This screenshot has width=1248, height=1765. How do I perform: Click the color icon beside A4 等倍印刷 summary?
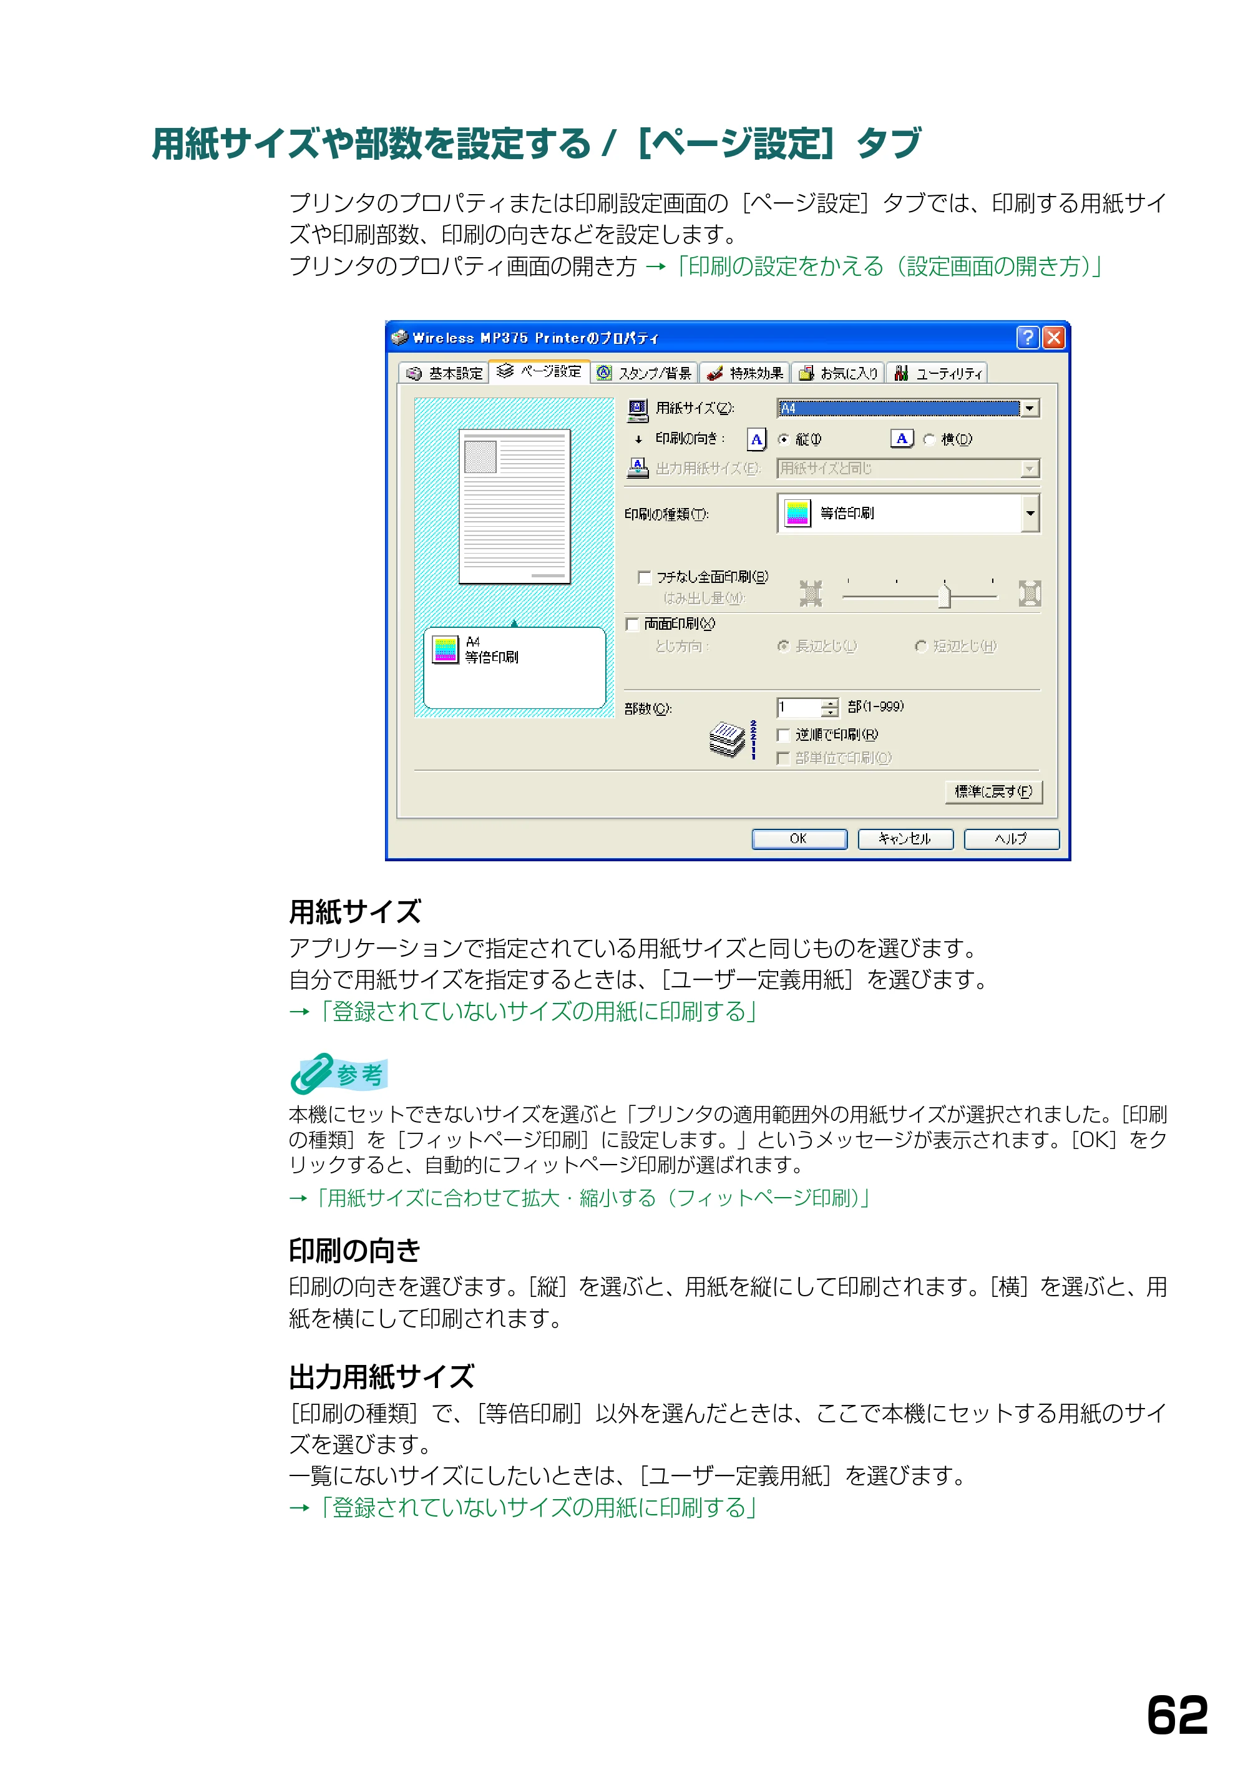446,650
